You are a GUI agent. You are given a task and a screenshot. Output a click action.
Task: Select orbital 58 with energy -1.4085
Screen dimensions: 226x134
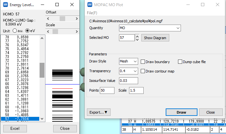[x=20, y=115]
